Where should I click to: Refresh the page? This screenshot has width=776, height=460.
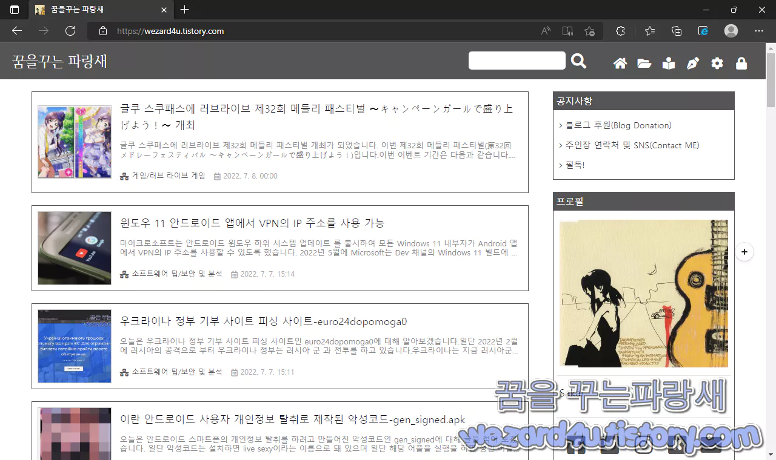pyautogui.click(x=70, y=31)
